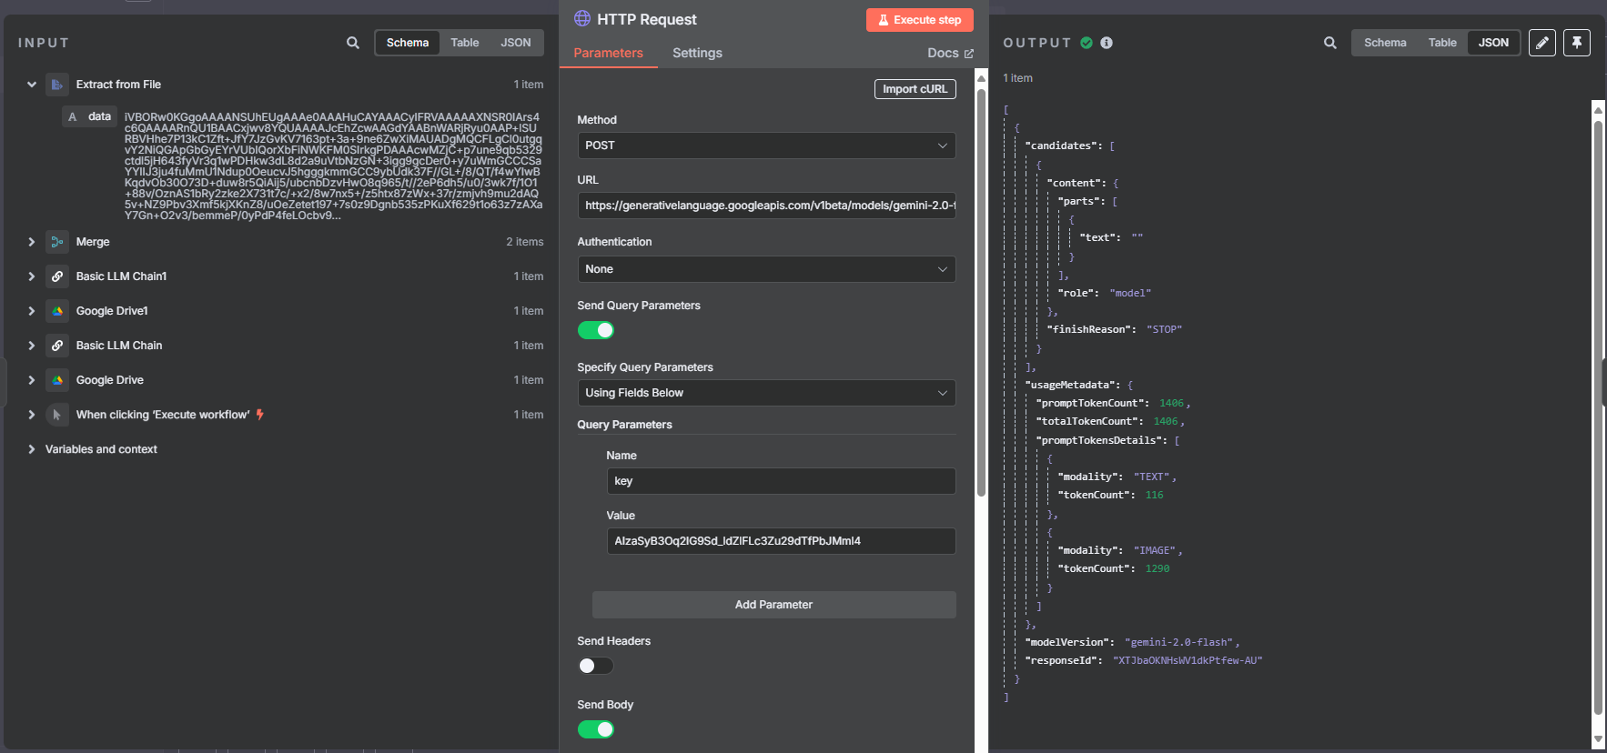Click the parameters panel vertical scrollbar

[x=981, y=291]
